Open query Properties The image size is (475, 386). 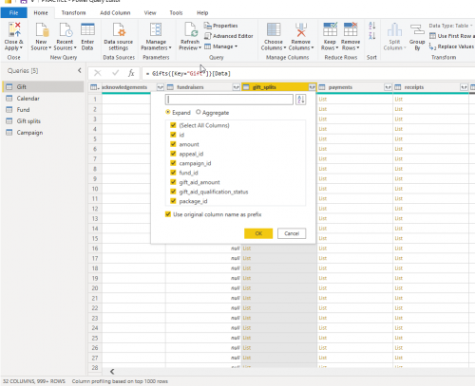(220, 26)
